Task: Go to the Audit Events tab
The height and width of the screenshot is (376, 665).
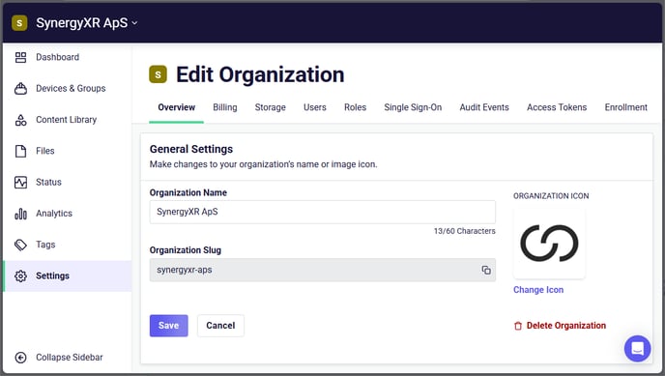Action: [484, 107]
